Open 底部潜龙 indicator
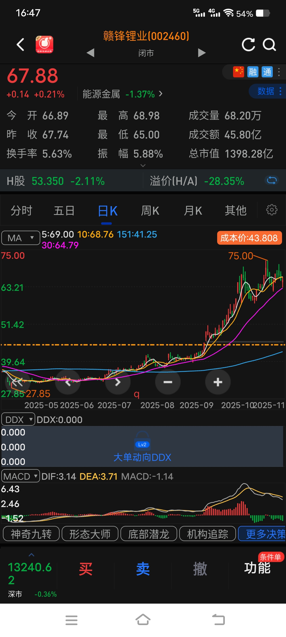The image size is (286, 637). 149,534
